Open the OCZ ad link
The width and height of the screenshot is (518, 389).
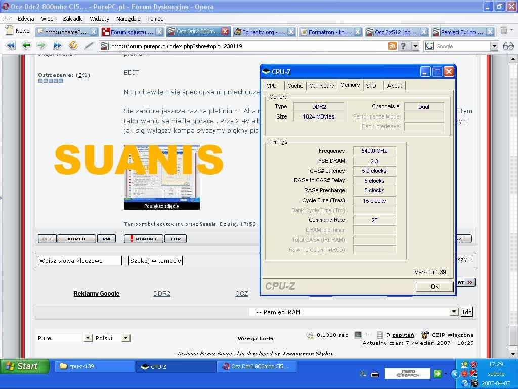tap(241, 293)
